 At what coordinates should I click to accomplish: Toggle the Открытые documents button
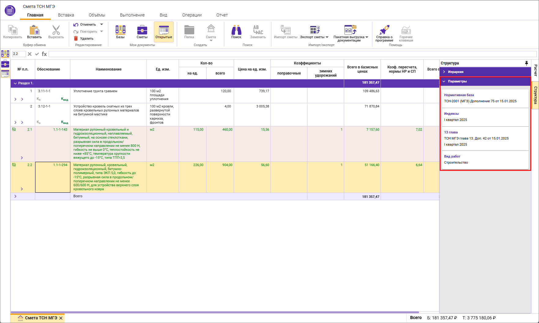click(x=164, y=32)
